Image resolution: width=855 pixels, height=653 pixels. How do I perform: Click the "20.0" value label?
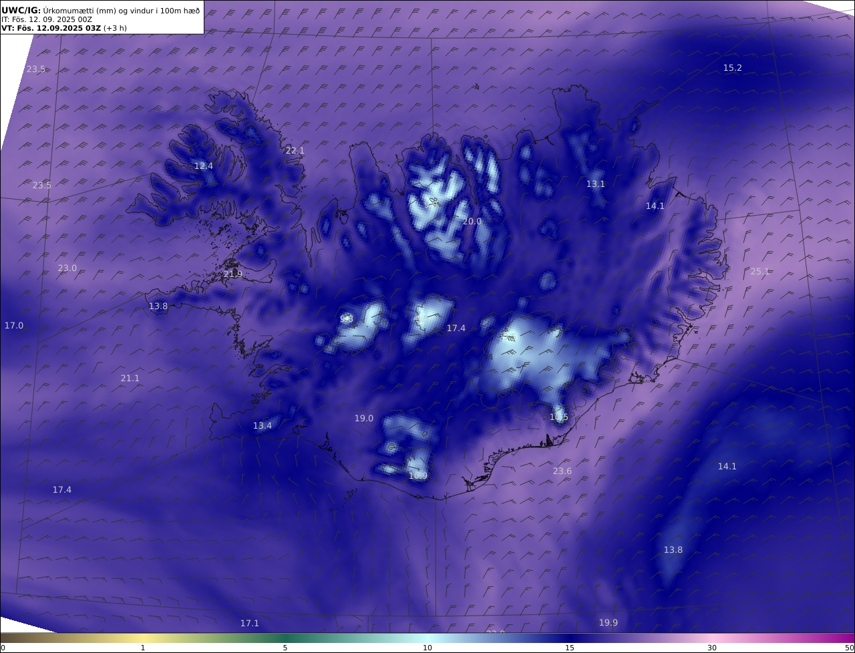tap(472, 221)
